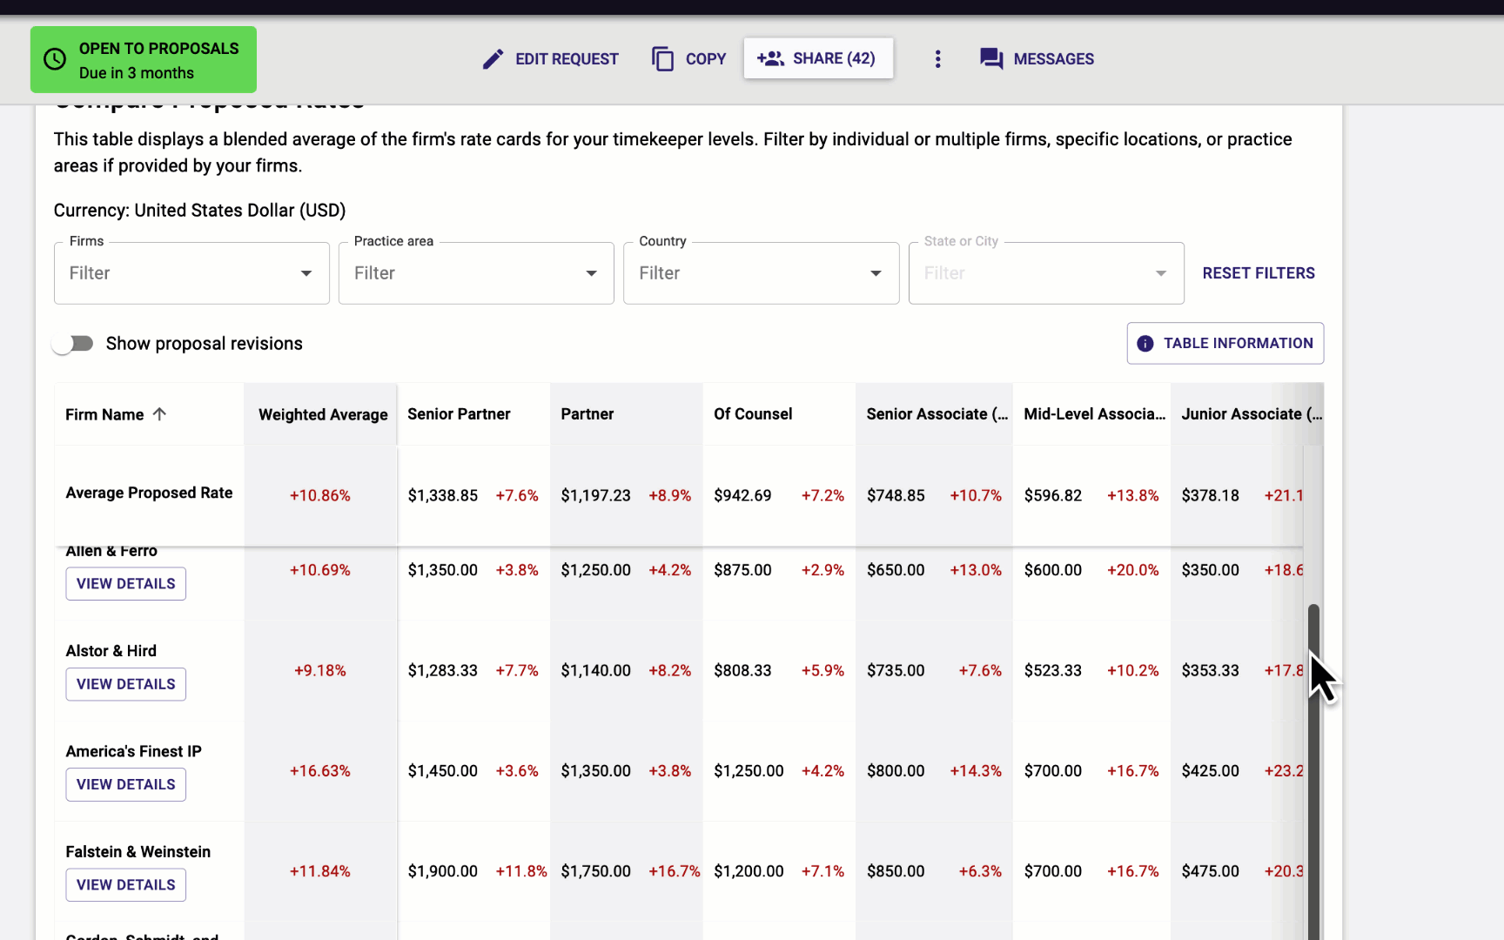Viewport: 1504px width, 940px height.
Task: Click the $596.82 Mid-Level Associate average
Action: (1053, 495)
